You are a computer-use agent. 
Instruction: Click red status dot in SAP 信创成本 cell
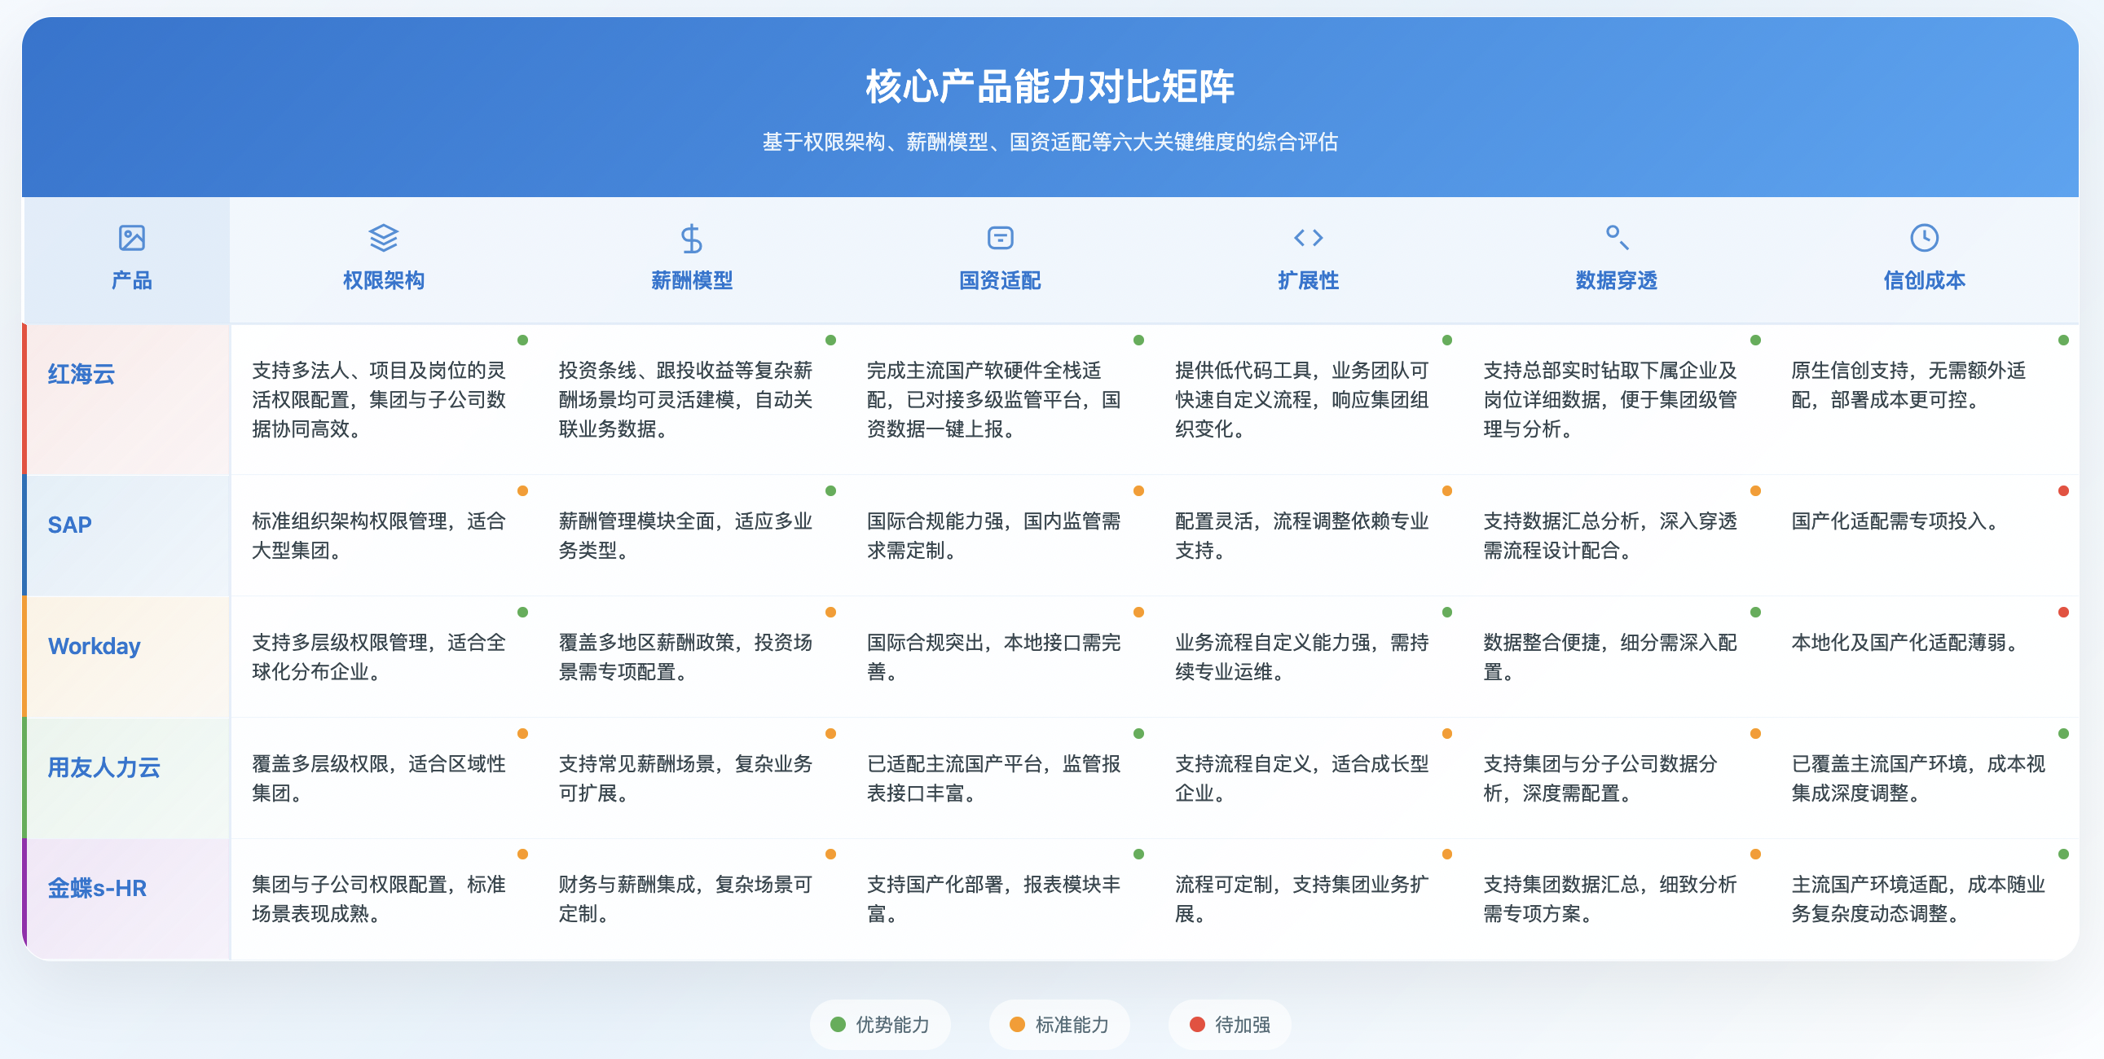[2063, 490]
